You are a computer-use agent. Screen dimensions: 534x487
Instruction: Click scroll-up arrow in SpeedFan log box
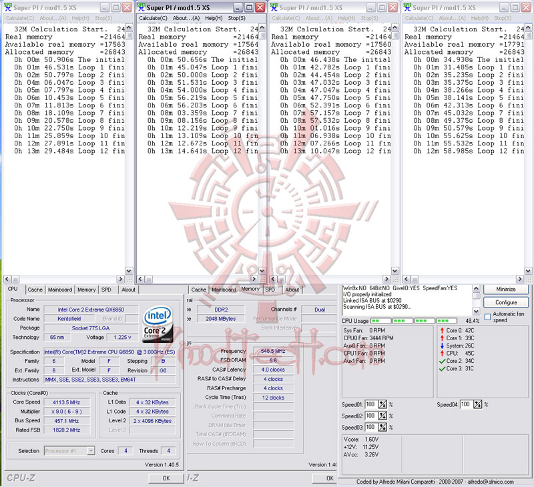[x=476, y=289]
